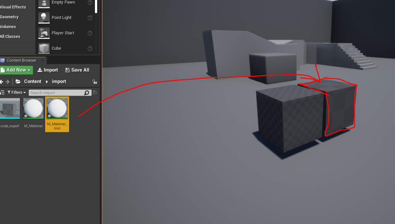Select the large checkered cube in viewport
The width and height of the screenshot is (395, 224).
coord(289,118)
